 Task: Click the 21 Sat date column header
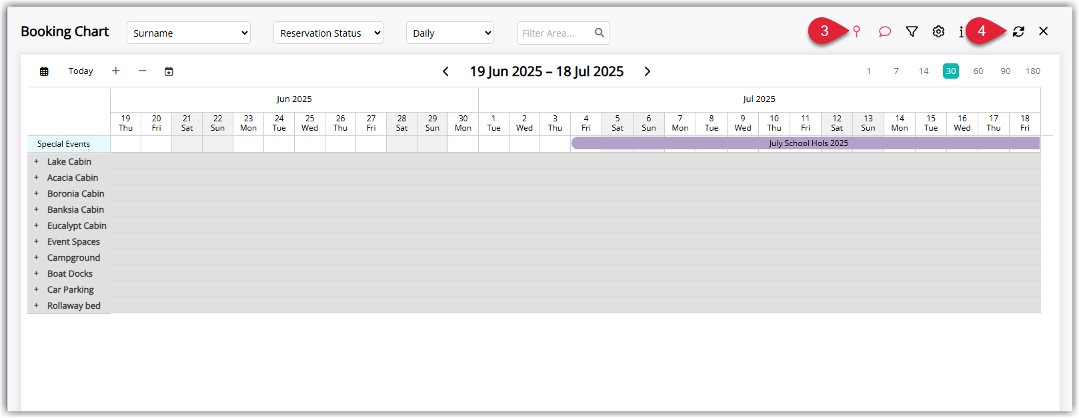(187, 123)
